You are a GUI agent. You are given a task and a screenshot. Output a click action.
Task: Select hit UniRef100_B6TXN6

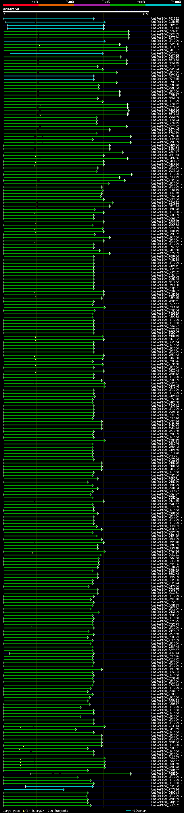tap(165, 130)
